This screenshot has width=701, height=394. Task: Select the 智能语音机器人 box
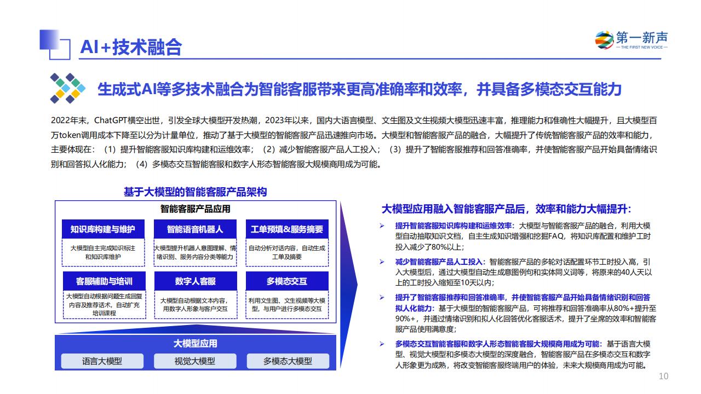195,229
